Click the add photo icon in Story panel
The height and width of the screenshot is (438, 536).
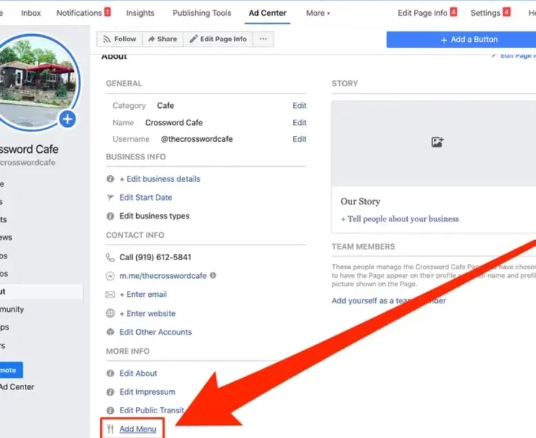437,142
